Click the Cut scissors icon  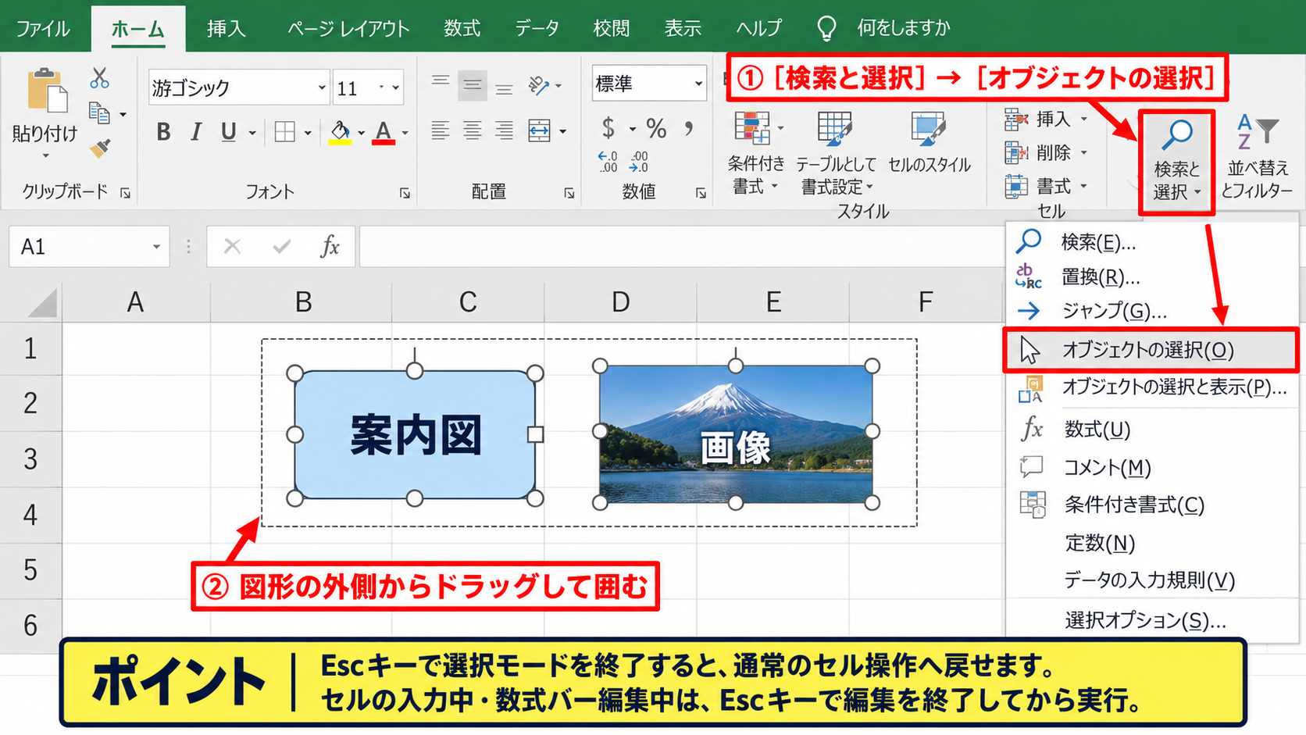tap(99, 78)
